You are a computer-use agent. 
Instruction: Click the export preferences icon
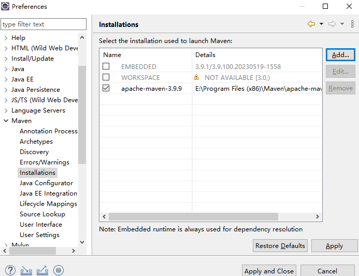(x=42, y=270)
